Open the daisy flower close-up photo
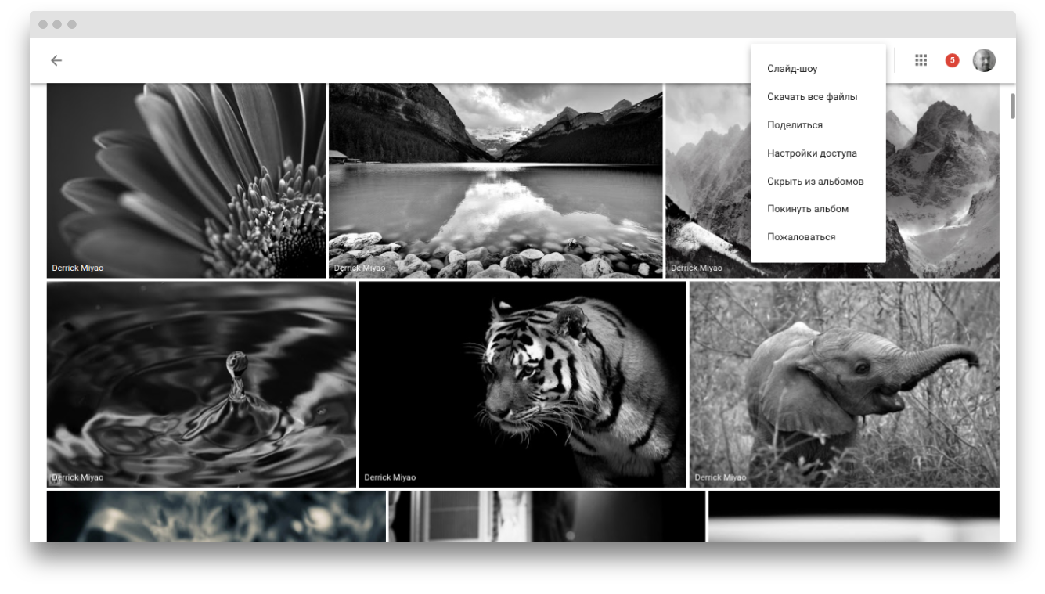 click(186, 180)
